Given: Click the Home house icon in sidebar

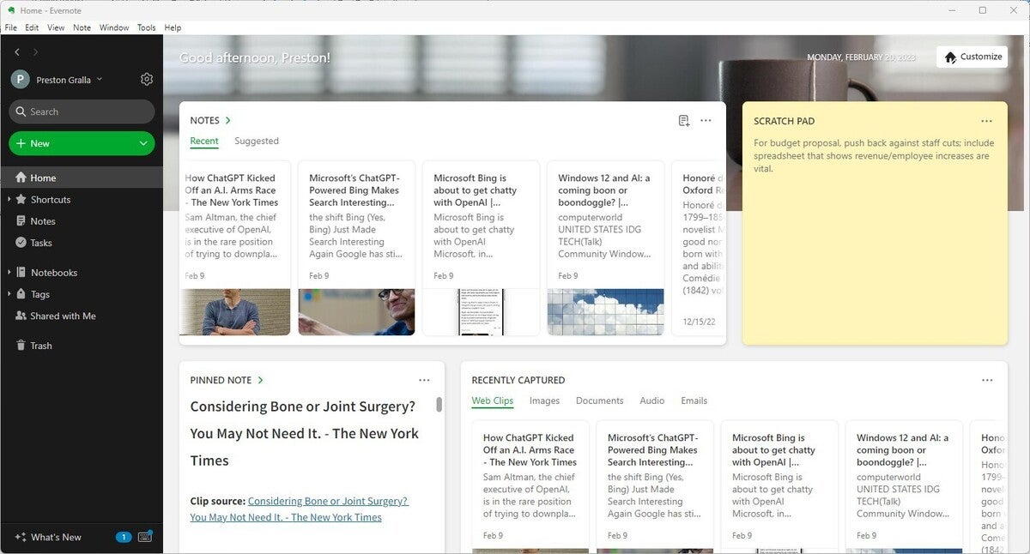Looking at the screenshot, I should (x=21, y=178).
